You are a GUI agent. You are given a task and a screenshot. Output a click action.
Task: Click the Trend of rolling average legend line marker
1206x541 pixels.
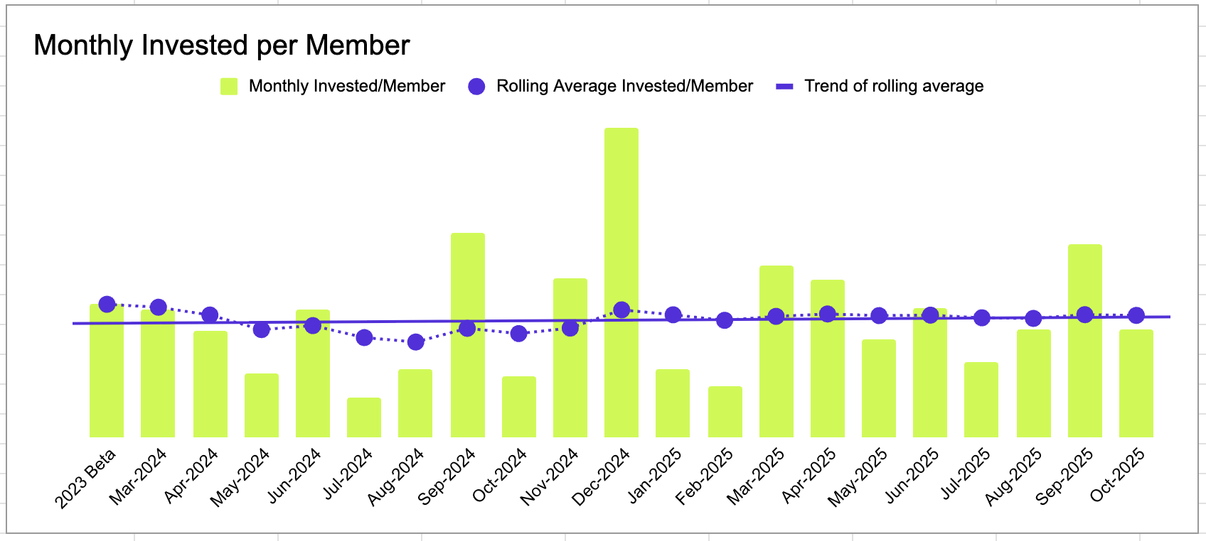click(784, 87)
